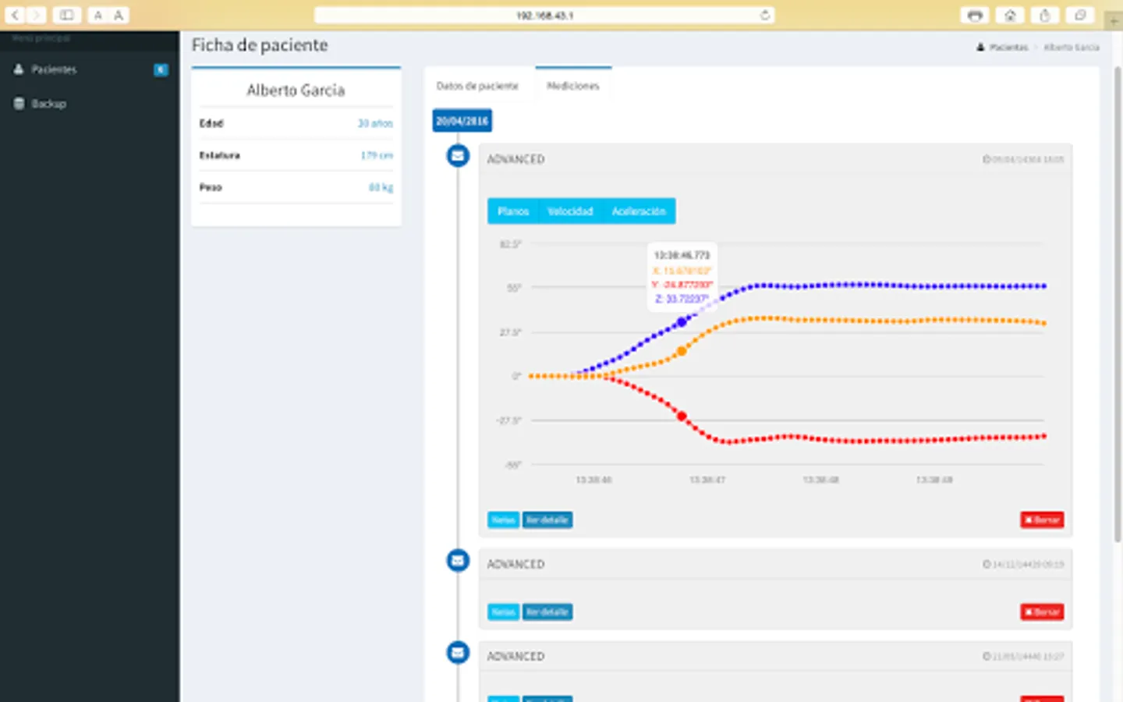The image size is (1123, 702).
Task: Click the Alberto Garcia name on the patient card
Action: pos(296,90)
